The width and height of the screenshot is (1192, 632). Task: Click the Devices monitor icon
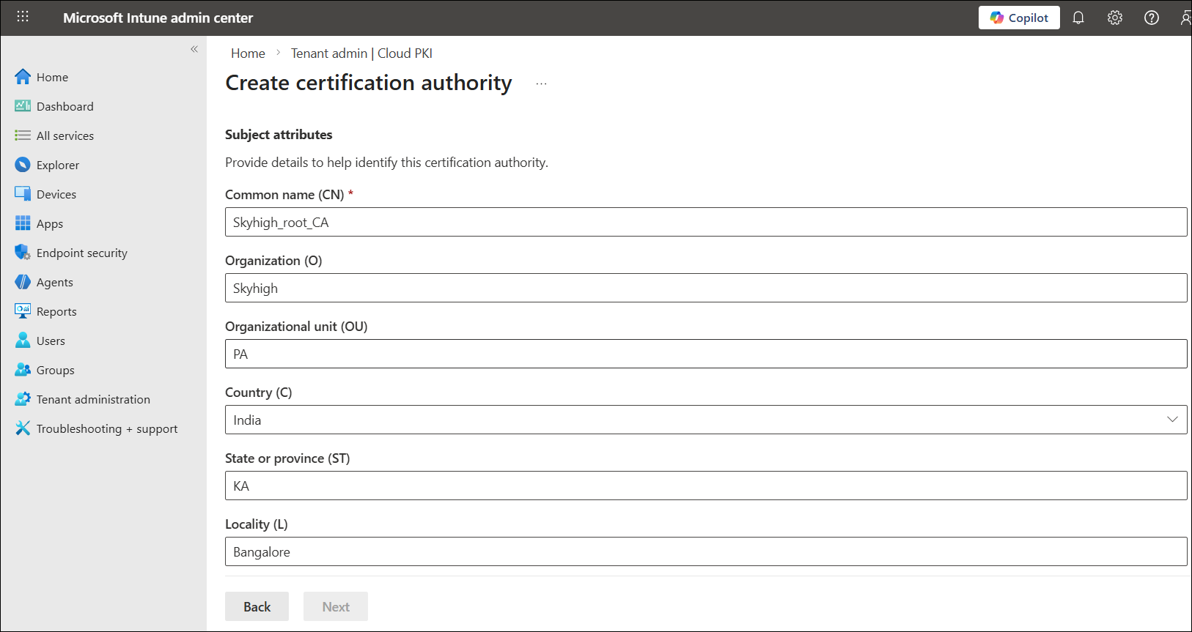click(x=23, y=194)
